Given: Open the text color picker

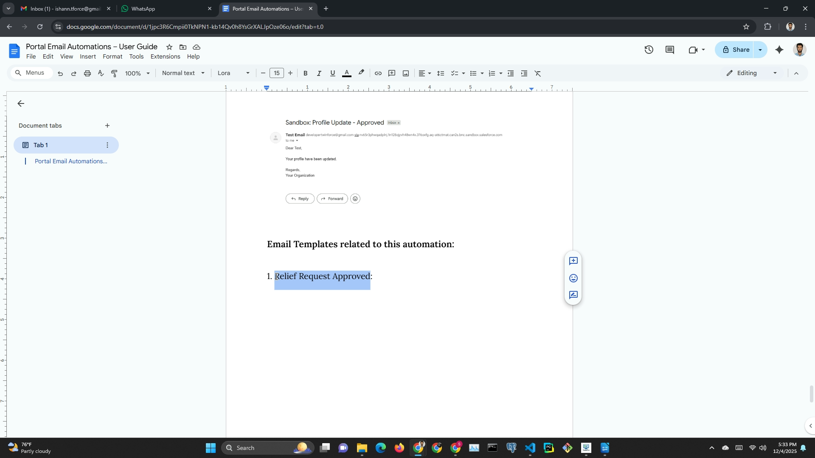Looking at the screenshot, I should [x=346, y=73].
